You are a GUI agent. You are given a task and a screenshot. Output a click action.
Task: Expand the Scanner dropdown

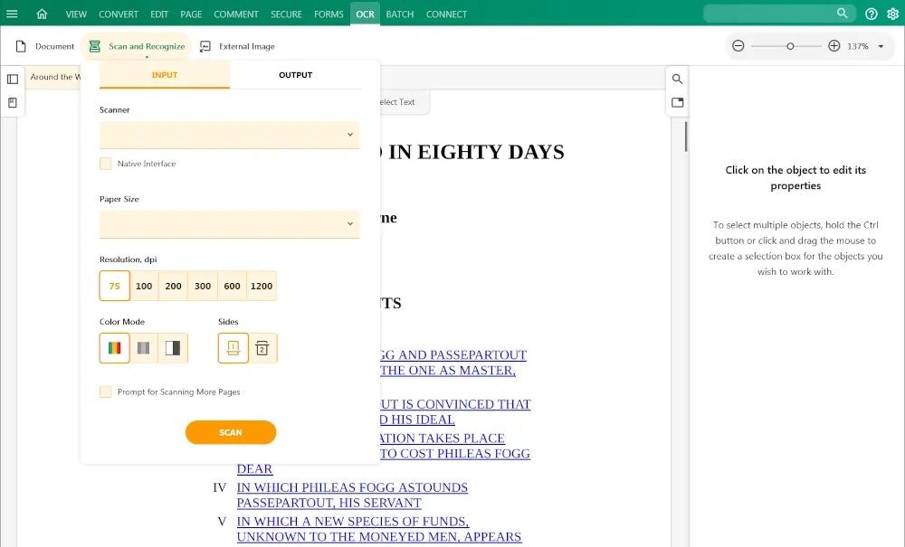tap(229, 135)
